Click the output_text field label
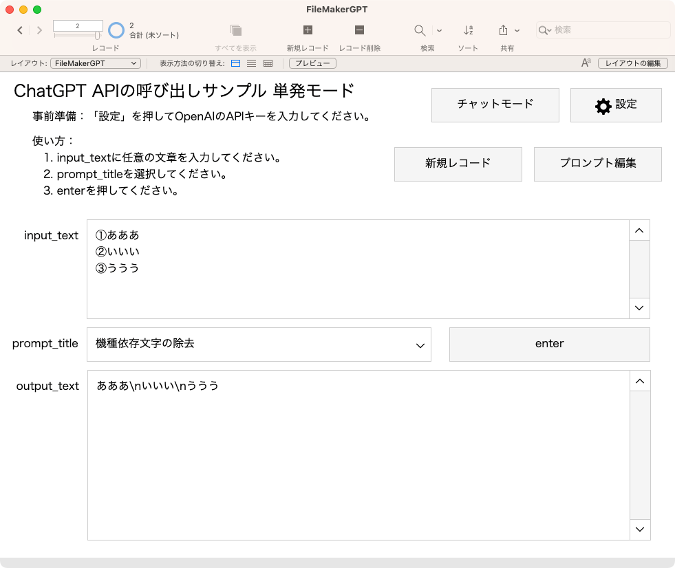 [47, 386]
